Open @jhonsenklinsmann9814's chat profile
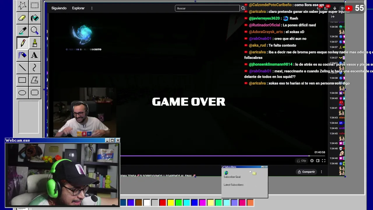This screenshot has width=373, height=210. (270, 64)
